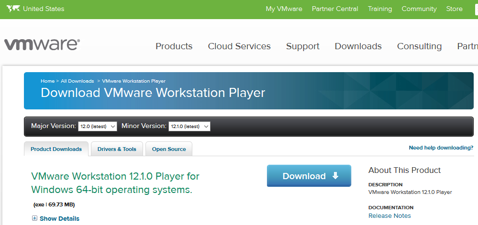Visit the Community link
The width and height of the screenshot is (478, 225).
(419, 9)
